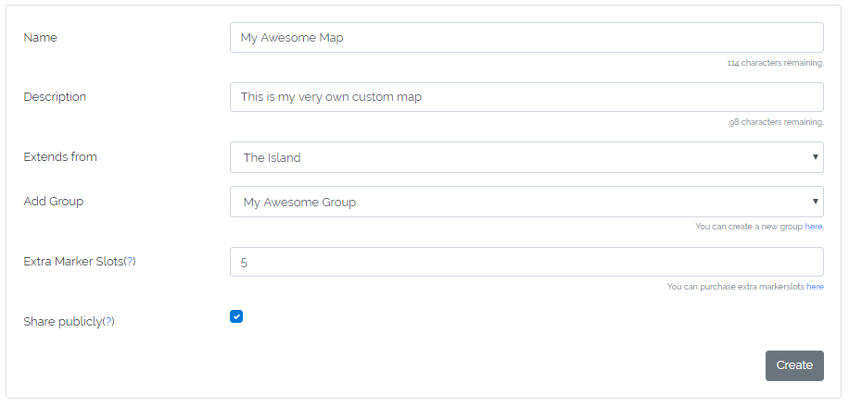
Task: Click the Extends from label
Action: [x=60, y=157]
